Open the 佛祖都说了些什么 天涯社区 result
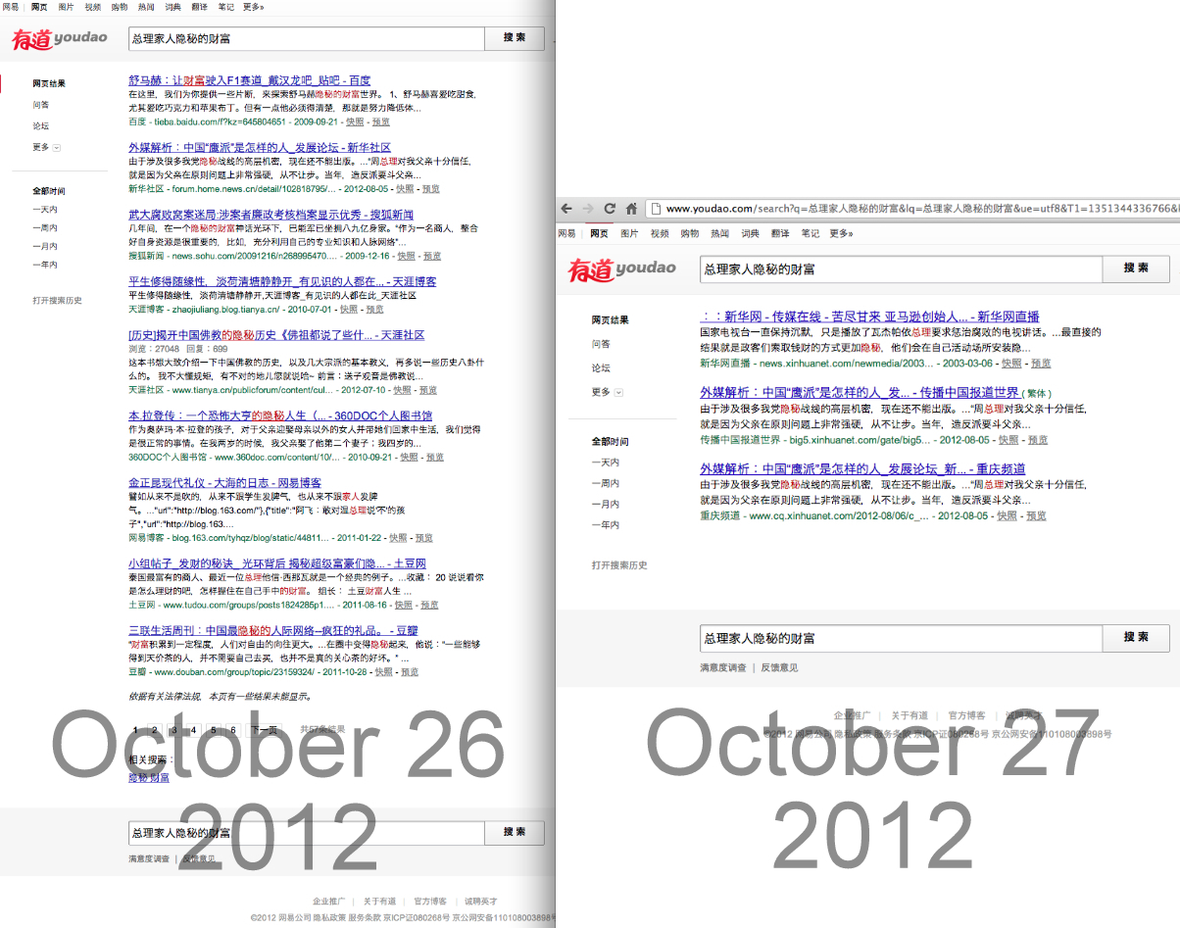Screen dimensions: 1180x928 click(x=276, y=335)
